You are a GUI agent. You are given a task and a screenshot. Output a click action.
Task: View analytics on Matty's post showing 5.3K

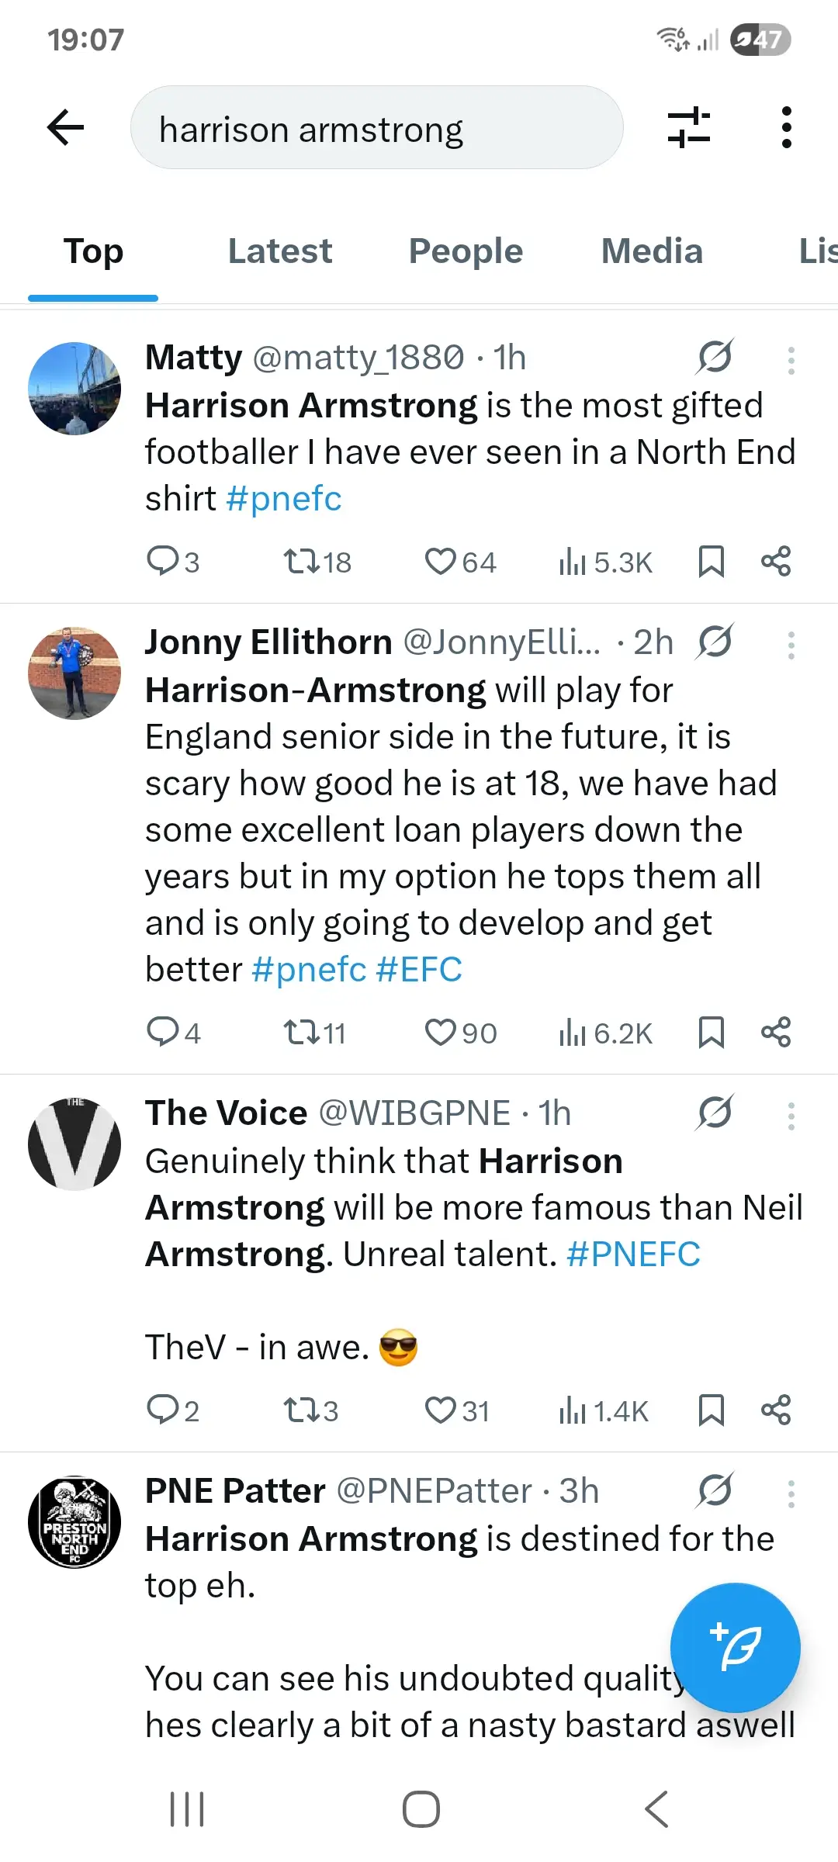[x=605, y=562]
